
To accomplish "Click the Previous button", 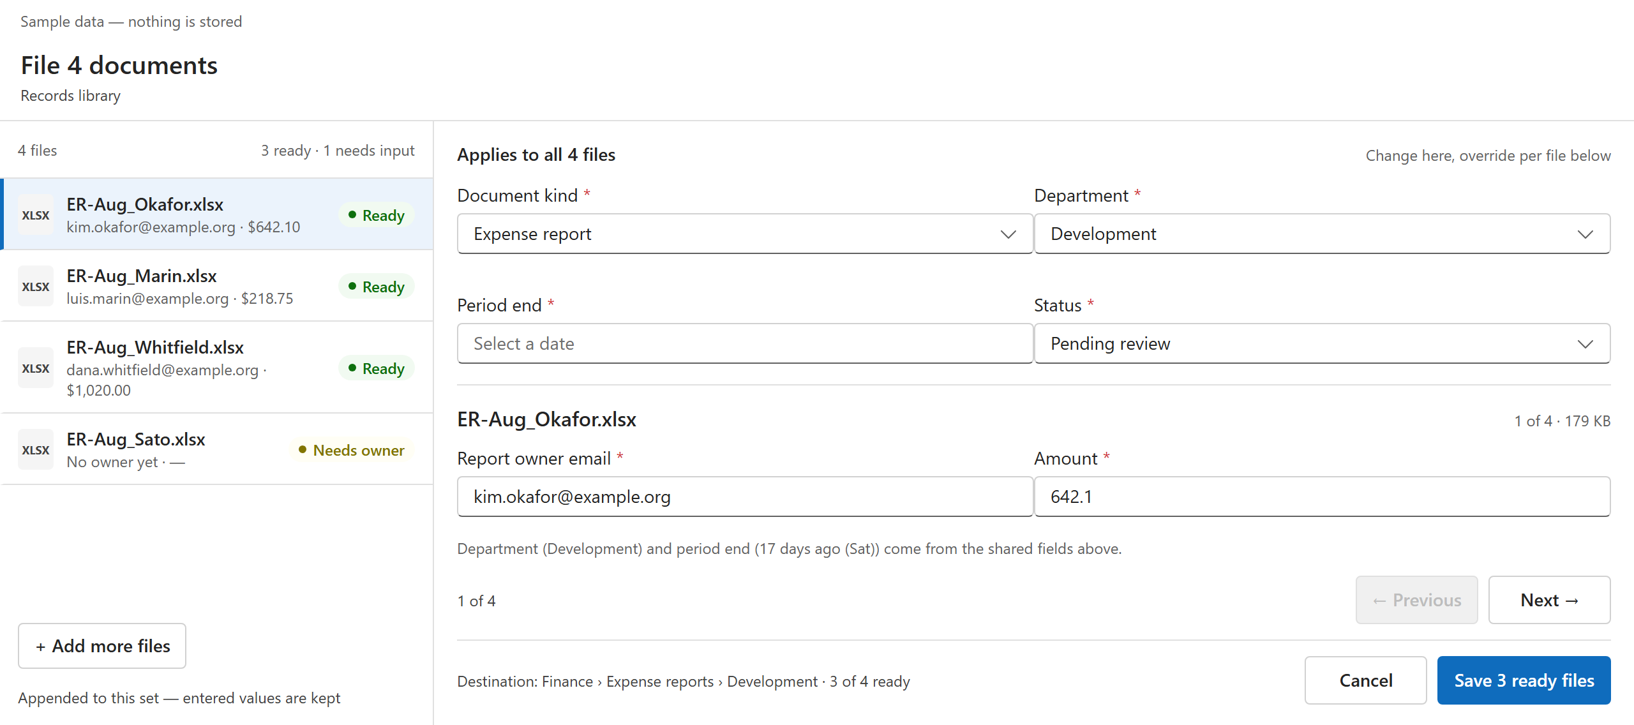I will [x=1416, y=600].
